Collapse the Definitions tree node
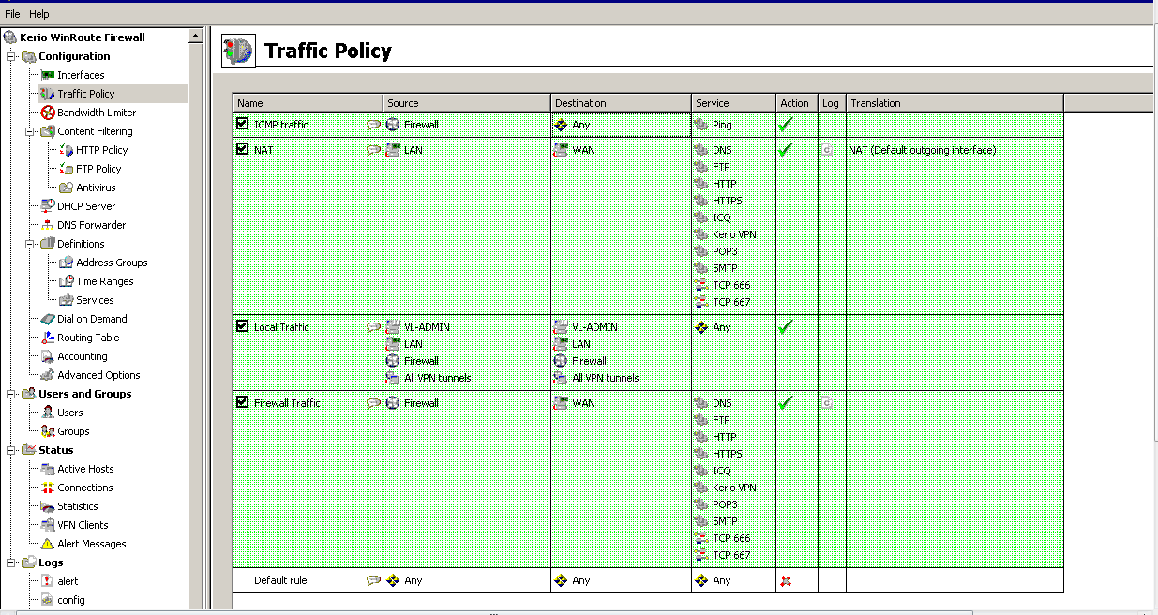 click(x=32, y=244)
